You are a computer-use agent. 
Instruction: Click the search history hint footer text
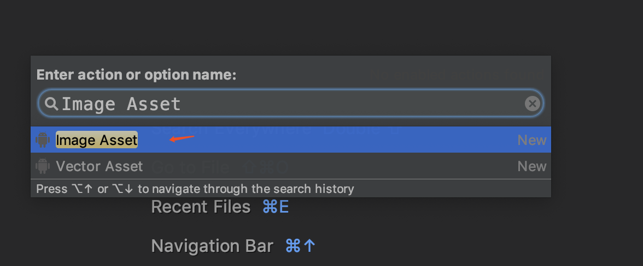(195, 189)
